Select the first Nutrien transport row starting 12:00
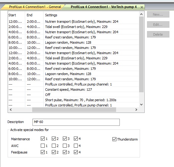This screenshot has height=167, width=174. 74,22
